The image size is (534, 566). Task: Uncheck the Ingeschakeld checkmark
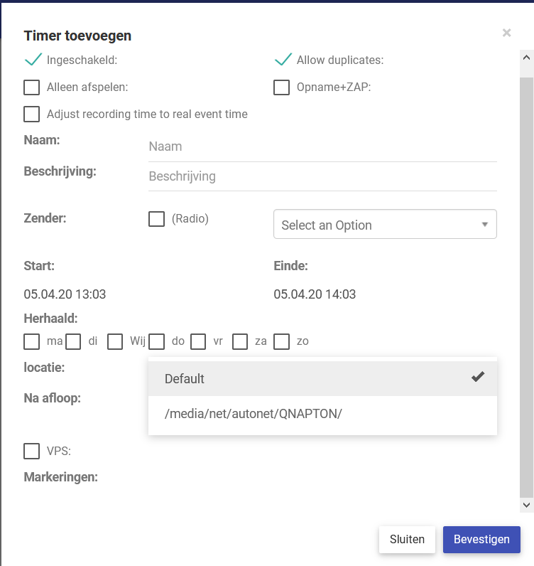click(x=33, y=60)
